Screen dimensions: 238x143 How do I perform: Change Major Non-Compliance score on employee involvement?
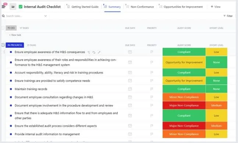coord(184,105)
